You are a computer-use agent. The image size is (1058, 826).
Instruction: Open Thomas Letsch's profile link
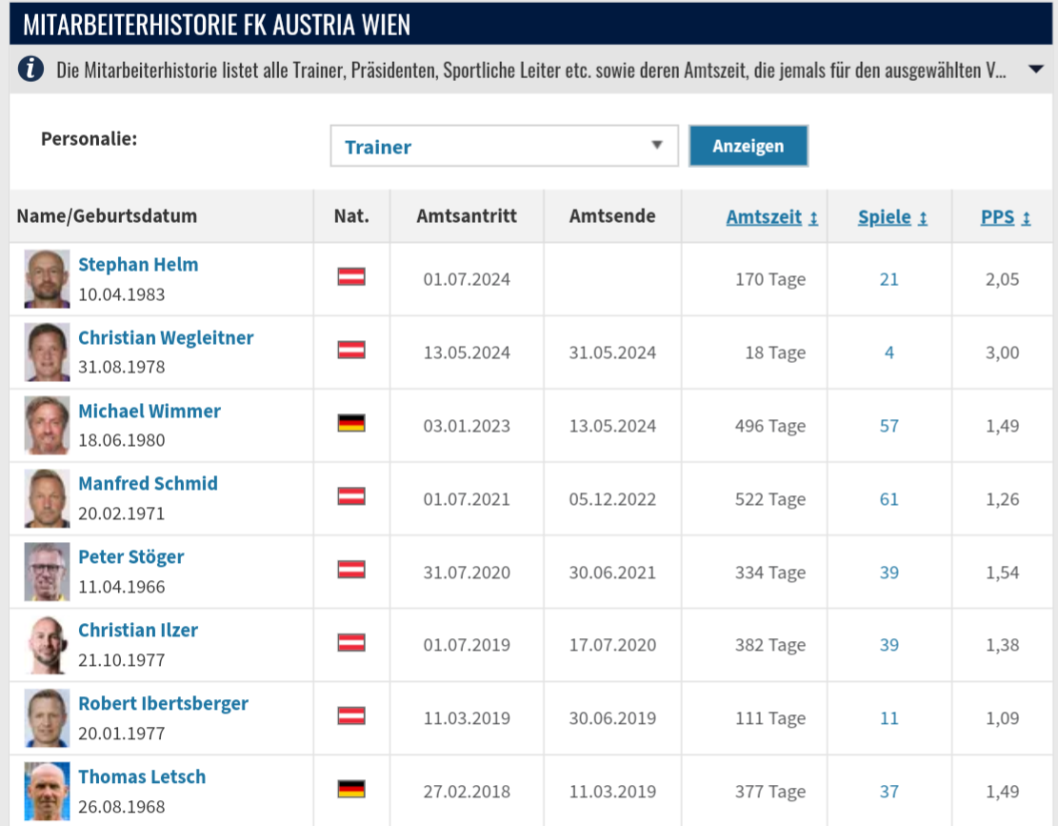coord(142,776)
